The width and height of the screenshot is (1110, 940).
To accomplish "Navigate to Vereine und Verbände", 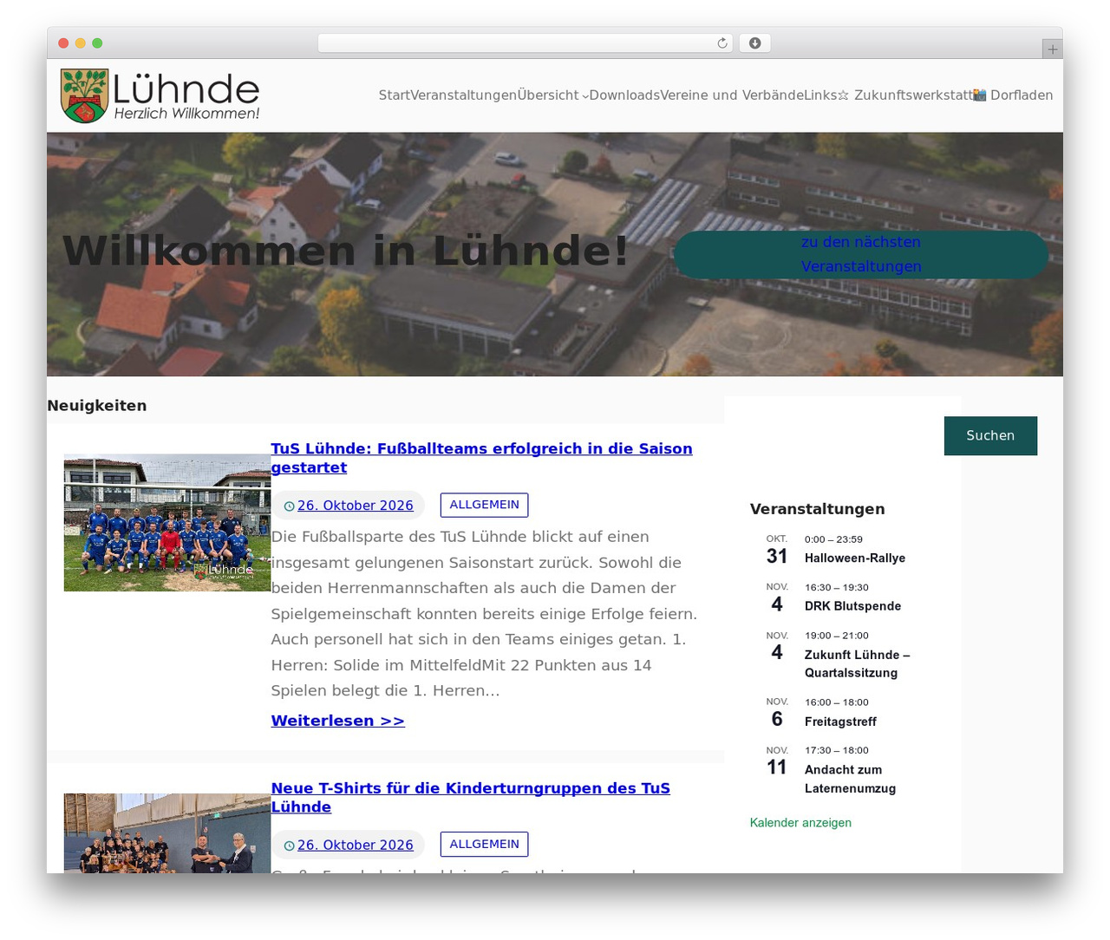I will [732, 95].
